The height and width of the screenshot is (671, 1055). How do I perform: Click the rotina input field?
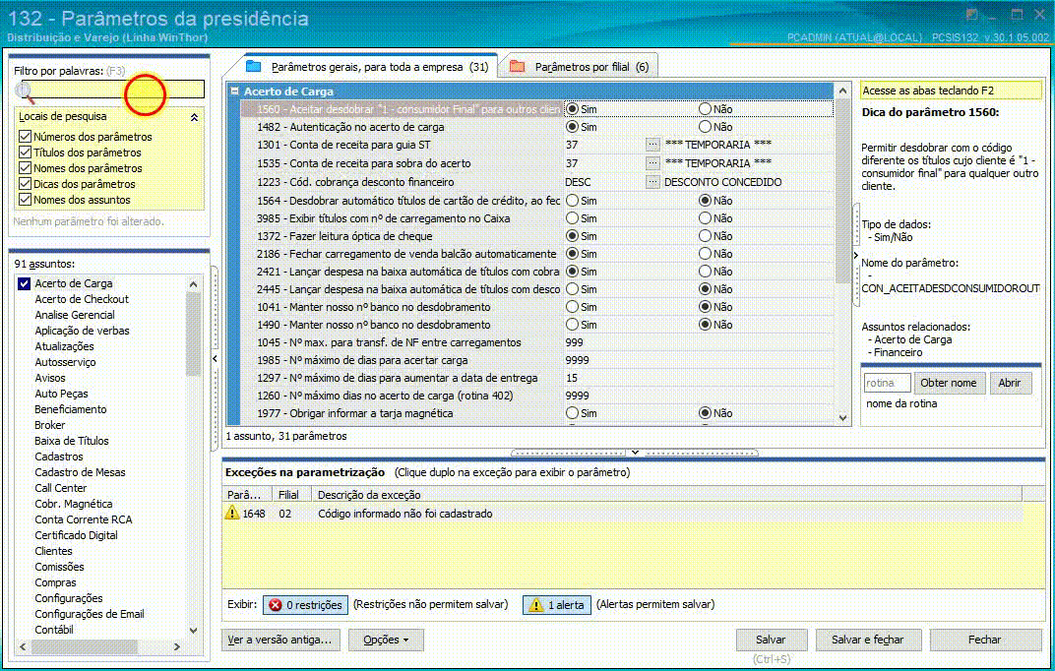[887, 383]
